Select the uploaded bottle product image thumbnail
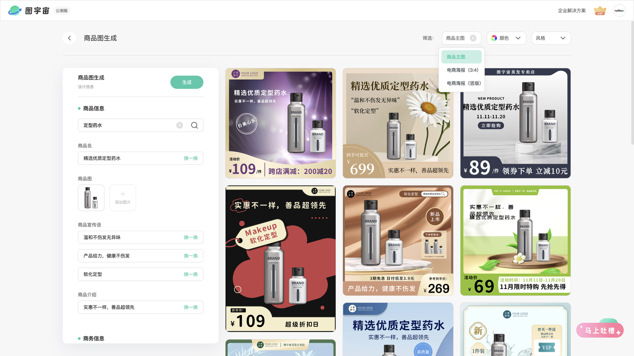 click(x=91, y=197)
